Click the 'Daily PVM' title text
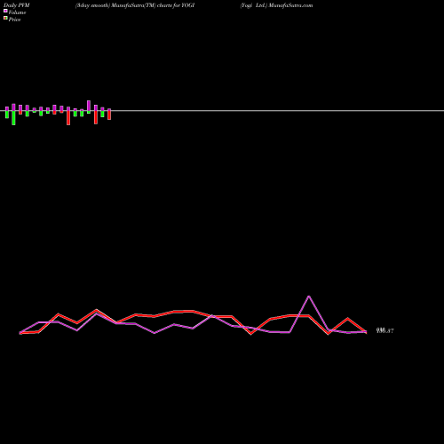This screenshot has height=444, width=444. pos(17,5)
